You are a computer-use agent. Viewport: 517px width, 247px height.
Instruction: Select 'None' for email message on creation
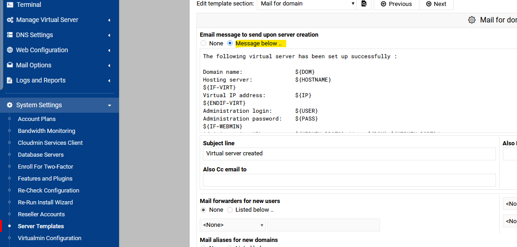click(203, 44)
